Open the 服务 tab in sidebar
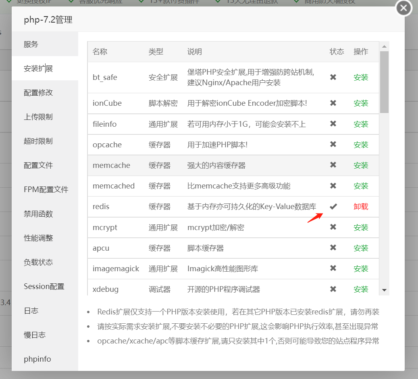The width and height of the screenshot is (418, 379). [31, 44]
